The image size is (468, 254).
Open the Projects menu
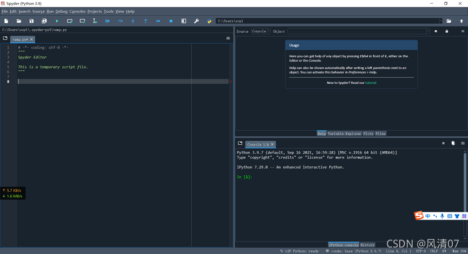[x=94, y=11]
